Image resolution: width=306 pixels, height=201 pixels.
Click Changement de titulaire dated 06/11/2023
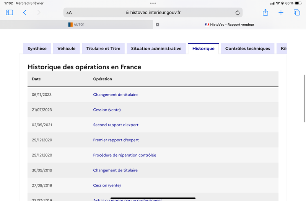116,95
